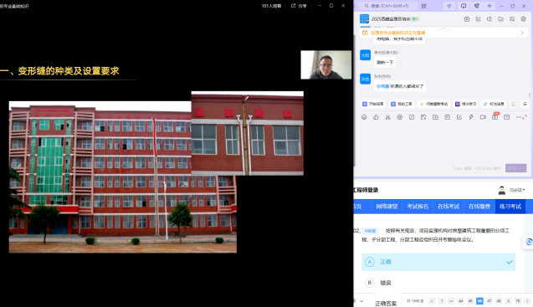Click the @ mention icon
This screenshot has height=307, width=533.
coord(400,117)
